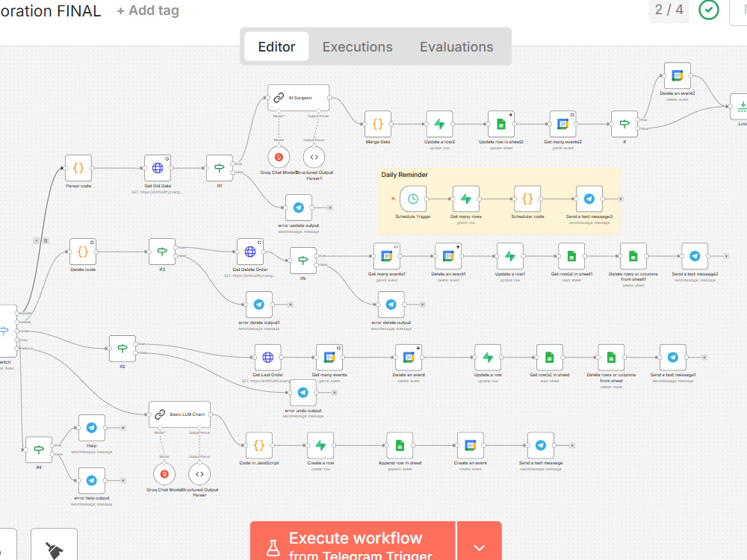Open Send a text message3 Telegram node

point(589,199)
